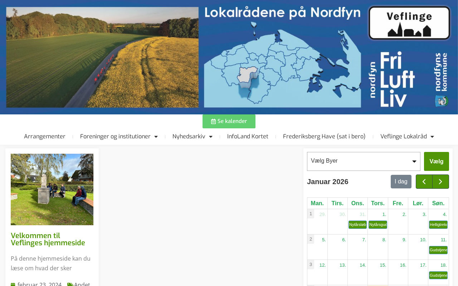Image resolution: width=458 pixels, height=286 pixels.
Task: Open the Nytårsgud event on January 1
Action: [378, 225]
